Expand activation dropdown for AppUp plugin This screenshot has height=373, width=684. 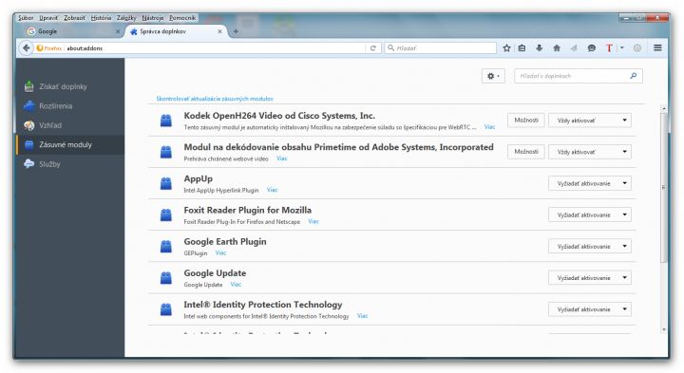pos(590,183)
